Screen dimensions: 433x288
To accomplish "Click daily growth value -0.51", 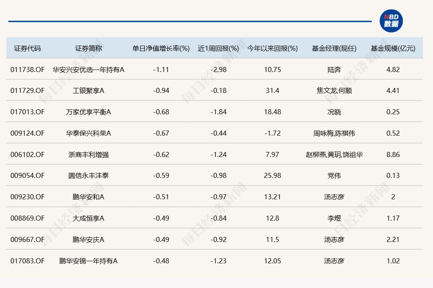I will coord(161,197).
